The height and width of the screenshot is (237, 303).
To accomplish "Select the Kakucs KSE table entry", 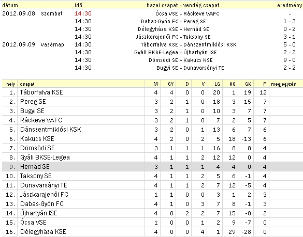I will tap(37, 139).
